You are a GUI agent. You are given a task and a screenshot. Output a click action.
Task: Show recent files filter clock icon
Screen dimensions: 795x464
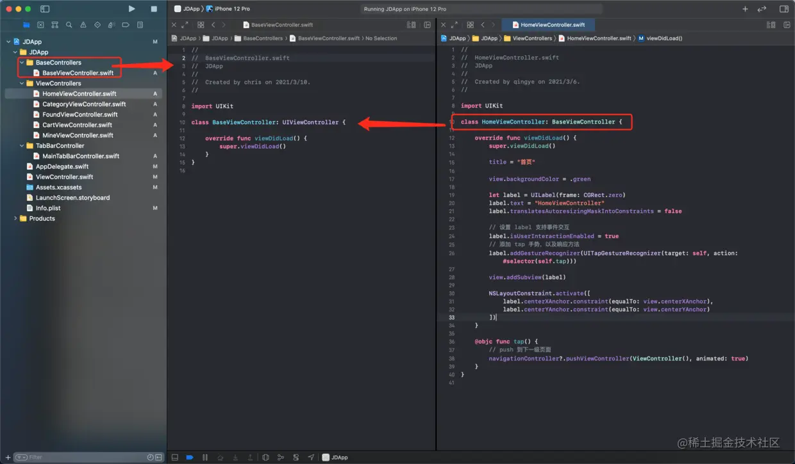[151, 457]
